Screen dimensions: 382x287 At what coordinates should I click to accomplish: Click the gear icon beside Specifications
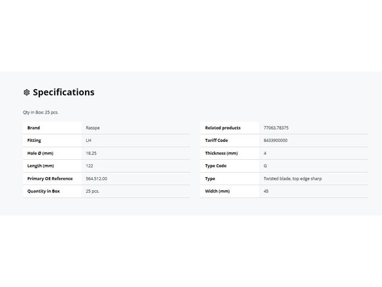(26, 93)
